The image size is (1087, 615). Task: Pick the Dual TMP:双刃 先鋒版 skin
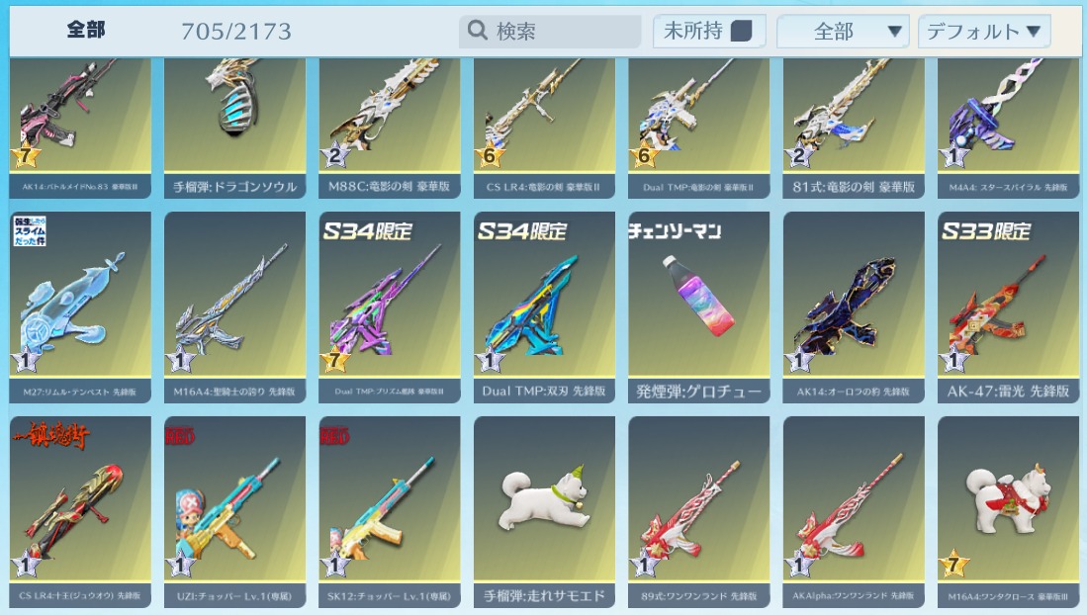[544, 307]
